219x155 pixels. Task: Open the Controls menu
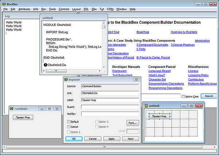[x=64, y=9]
